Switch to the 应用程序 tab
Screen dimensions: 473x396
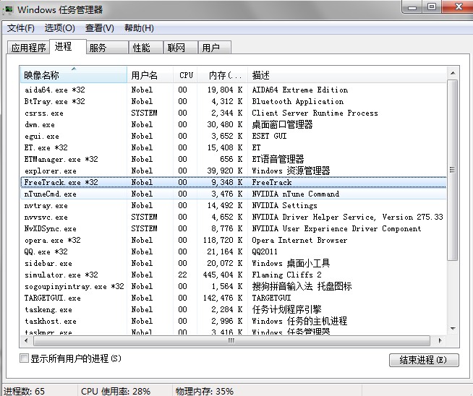pos(28,48)
